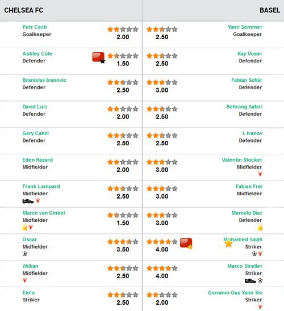This screenshot has height=311, width=284.
Task: Select the Fabian Schär name link
Action: 247,80
